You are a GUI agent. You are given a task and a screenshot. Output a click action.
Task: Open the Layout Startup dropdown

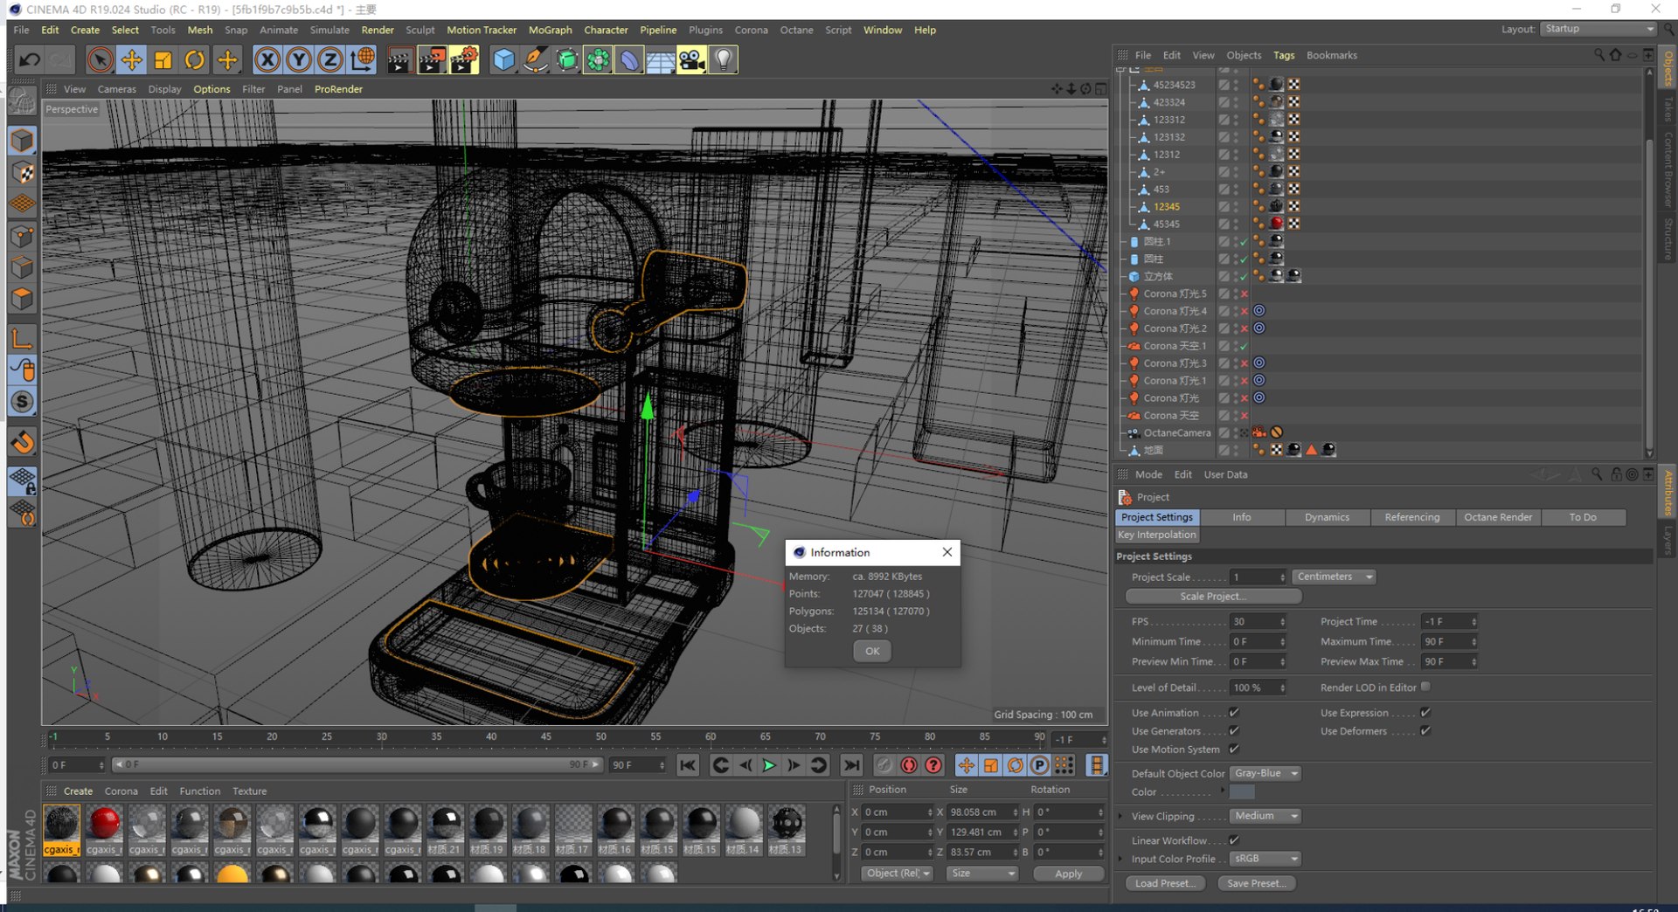click(1598, 29)
